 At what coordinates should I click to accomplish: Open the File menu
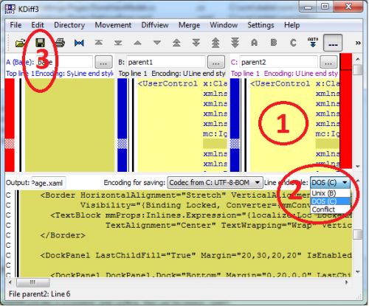pos(15,25)
